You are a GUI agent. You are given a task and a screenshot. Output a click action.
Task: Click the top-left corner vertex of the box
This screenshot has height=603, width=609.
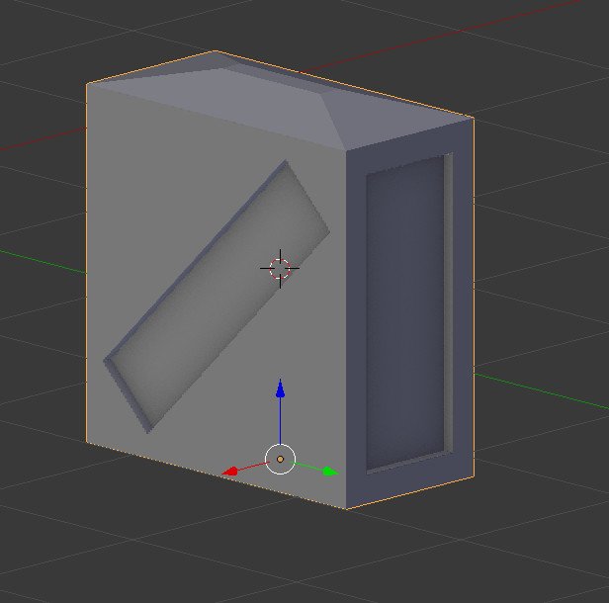click(87, 85)
